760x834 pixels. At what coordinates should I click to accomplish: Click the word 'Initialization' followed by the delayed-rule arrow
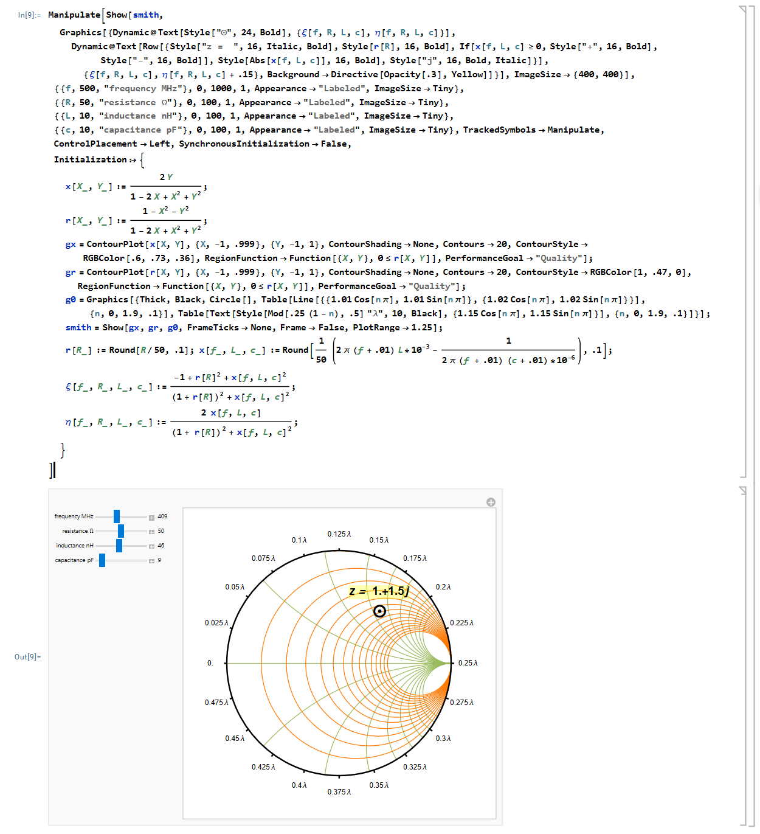click(91, 159)
